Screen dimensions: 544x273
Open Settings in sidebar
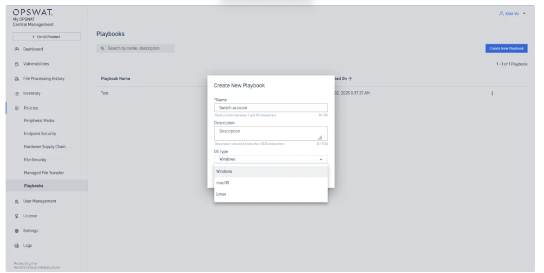coord(31,231)
